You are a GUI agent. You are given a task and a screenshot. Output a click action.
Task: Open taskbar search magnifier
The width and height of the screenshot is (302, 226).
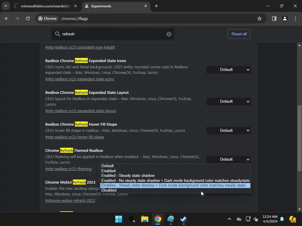coord(132,219)
